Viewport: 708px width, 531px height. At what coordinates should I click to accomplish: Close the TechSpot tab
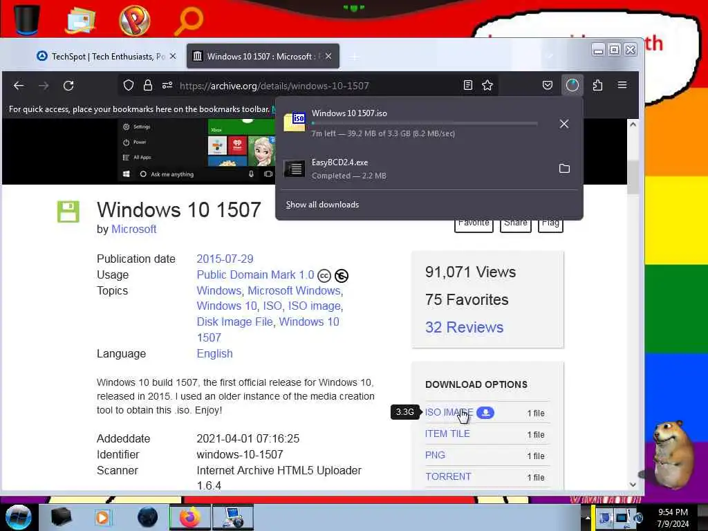click(172, 57)
